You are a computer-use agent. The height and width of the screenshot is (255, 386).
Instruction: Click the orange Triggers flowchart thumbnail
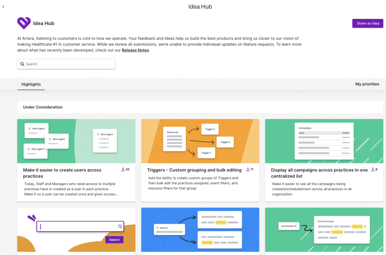tap(200, 141)
